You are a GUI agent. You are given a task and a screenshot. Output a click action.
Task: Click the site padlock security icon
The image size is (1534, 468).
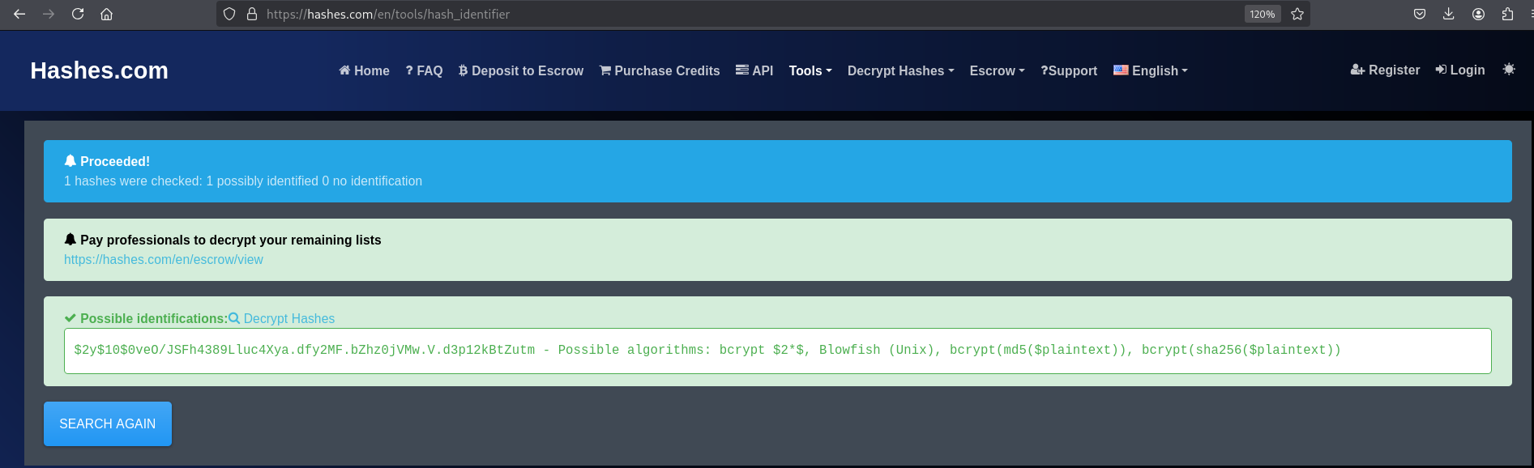[x=252, y=14]
